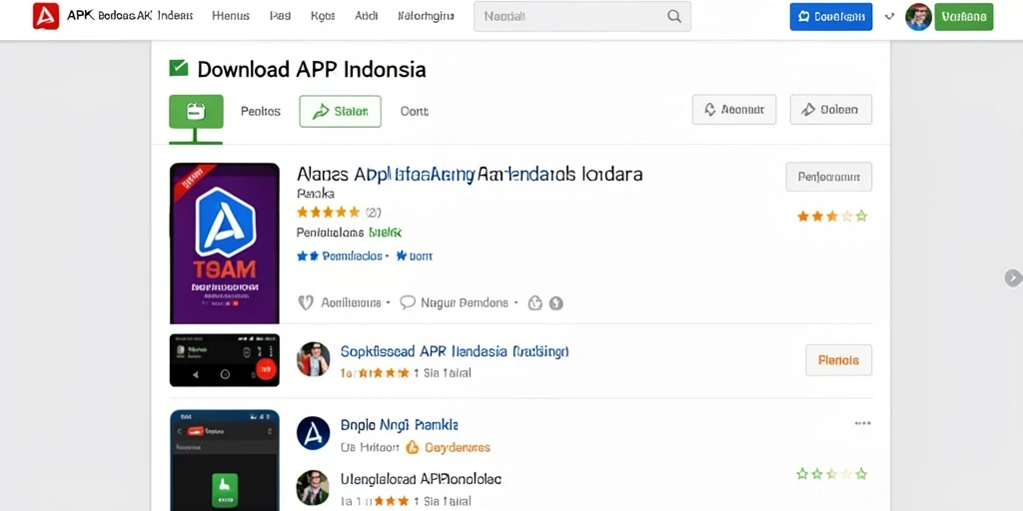The image size is (1023, 511).
Task: Open the Sopkissead APR Iendasia link
Action: click(455, 352)
